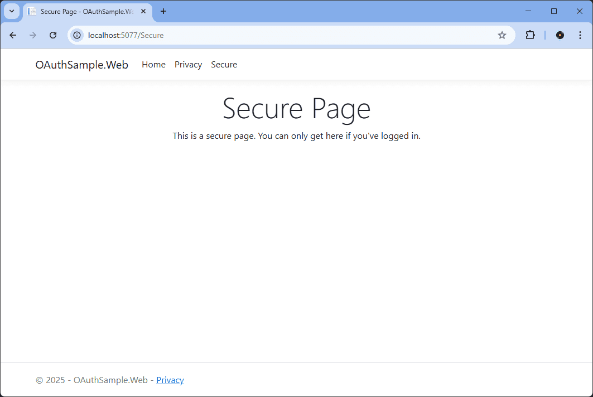
Task: View site information icon in address bar
Action: coord(77,35)
